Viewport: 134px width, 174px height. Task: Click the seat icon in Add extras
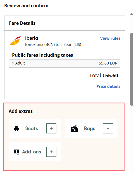pos(16,128)
